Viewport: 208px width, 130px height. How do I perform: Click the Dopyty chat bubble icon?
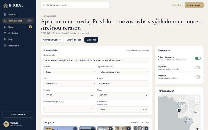pos(5,27)
